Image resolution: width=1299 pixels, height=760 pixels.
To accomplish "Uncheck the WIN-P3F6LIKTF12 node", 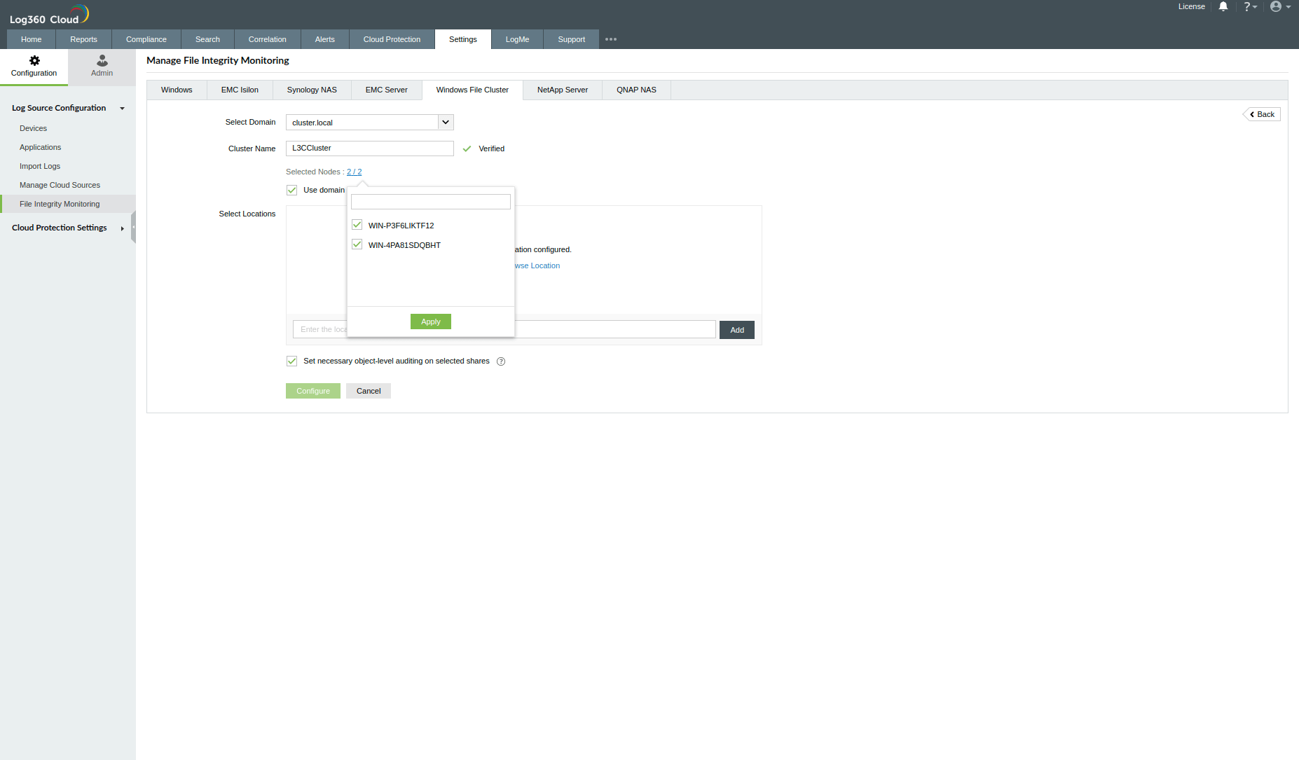I will [357, 224].
